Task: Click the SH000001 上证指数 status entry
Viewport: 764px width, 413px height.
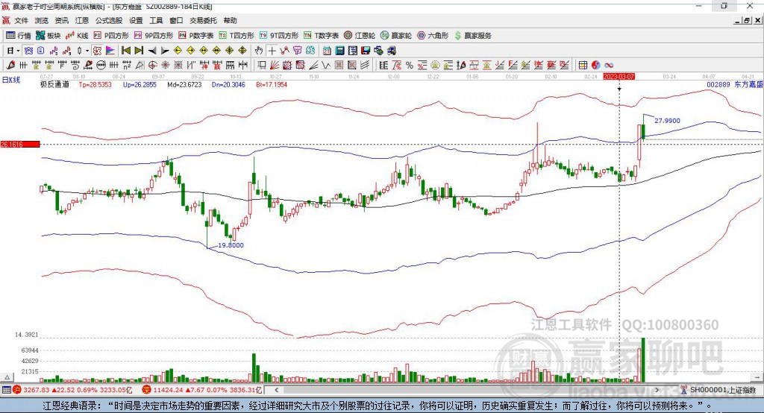Action: [x=719, y=390]
